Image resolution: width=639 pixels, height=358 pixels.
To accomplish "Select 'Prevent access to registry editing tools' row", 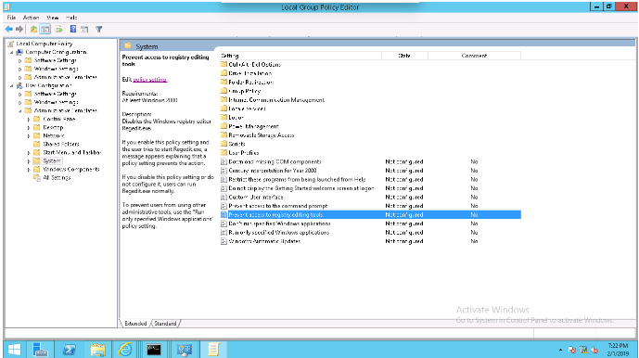I will point(370,215).
